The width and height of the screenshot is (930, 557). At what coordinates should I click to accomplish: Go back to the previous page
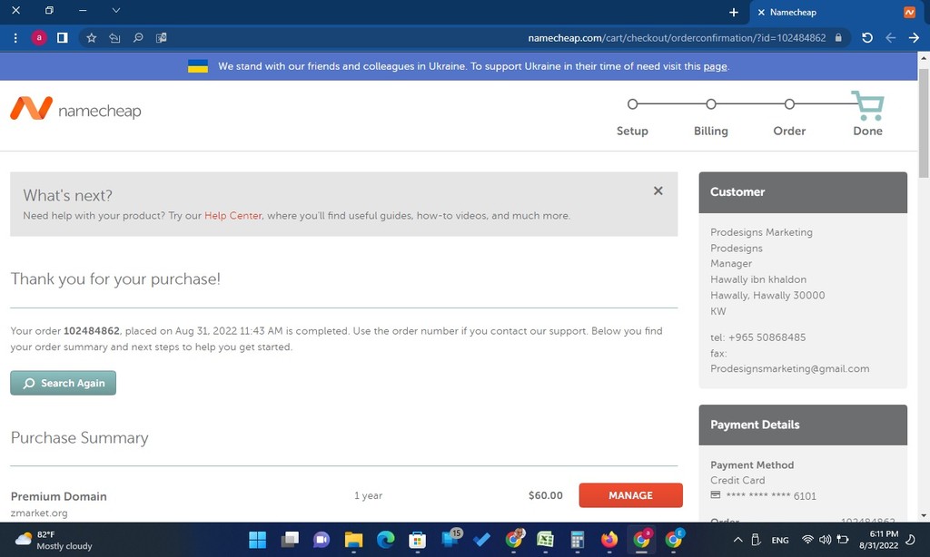tap(890, 38)
